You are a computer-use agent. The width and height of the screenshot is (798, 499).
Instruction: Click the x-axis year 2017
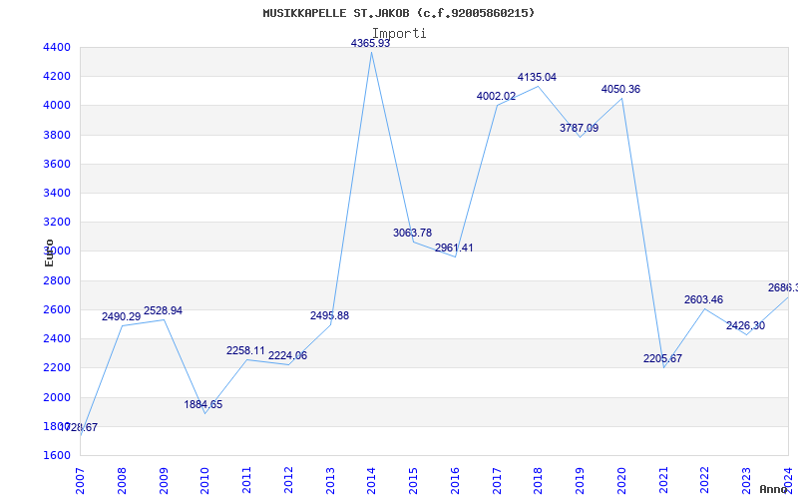(497, 481)
